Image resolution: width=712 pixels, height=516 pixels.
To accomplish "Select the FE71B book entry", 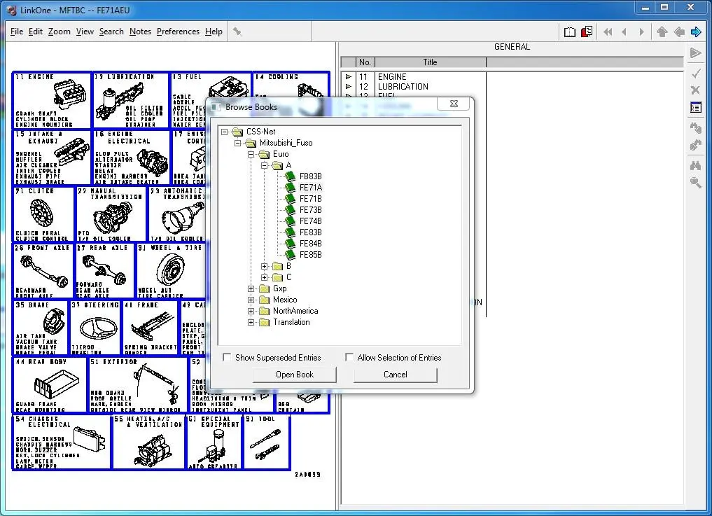I will [x=311, y=199].
